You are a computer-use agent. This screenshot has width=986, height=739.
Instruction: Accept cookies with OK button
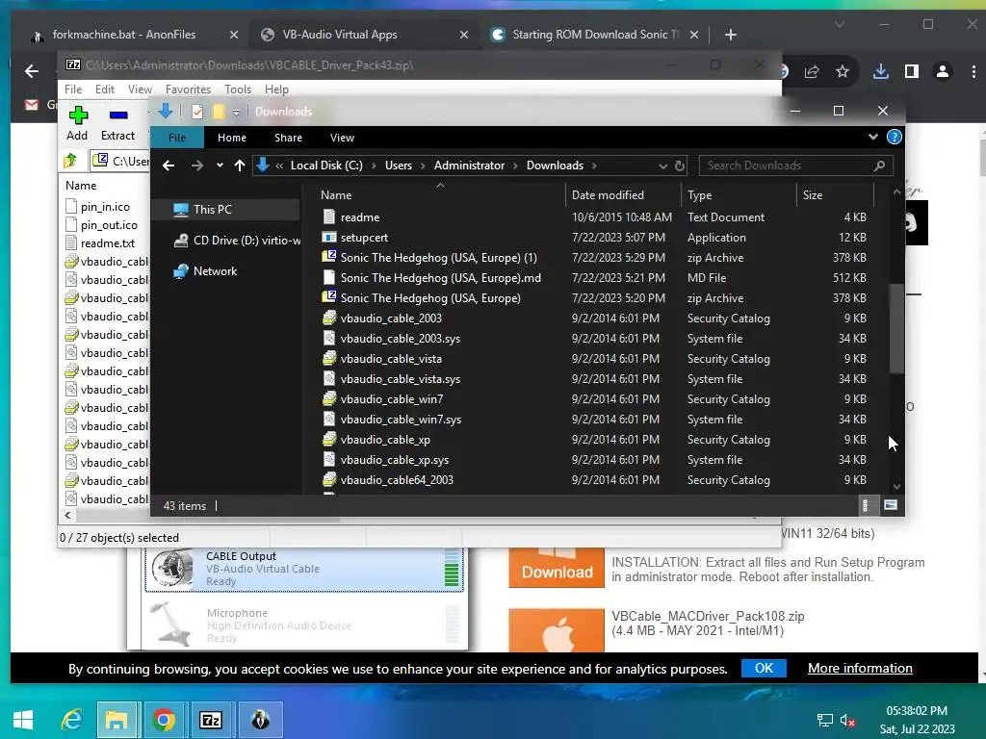(764, 668)
